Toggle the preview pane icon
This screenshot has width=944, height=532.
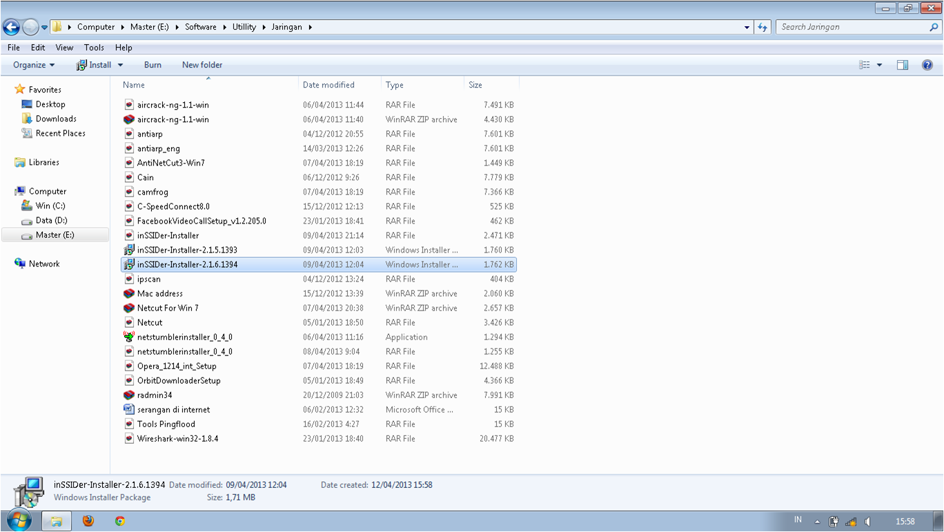(x=903, y=65)
